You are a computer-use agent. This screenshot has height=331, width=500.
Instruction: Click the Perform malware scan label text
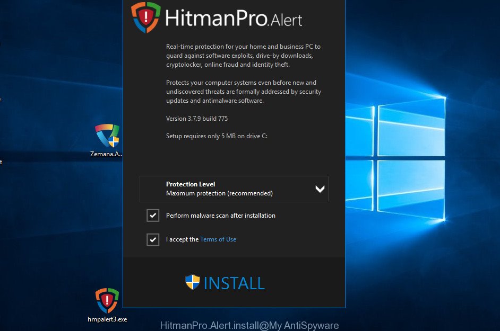(x=220, y=216)
